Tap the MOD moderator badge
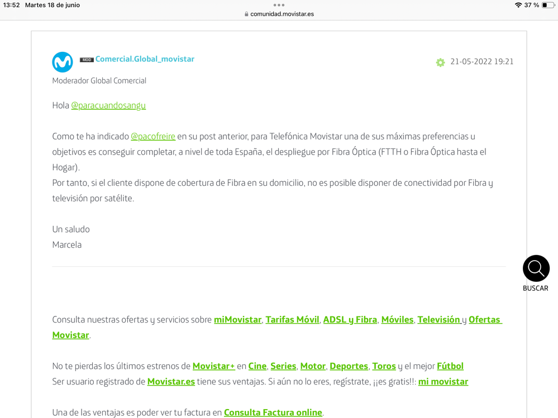558x418 pixels. [x=87, y=60]
